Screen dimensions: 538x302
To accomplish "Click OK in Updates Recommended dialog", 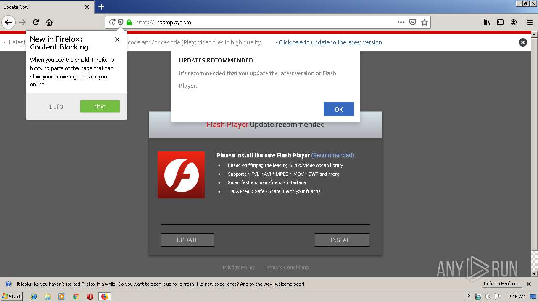I will pyautogui.click(x=339, y=109).
